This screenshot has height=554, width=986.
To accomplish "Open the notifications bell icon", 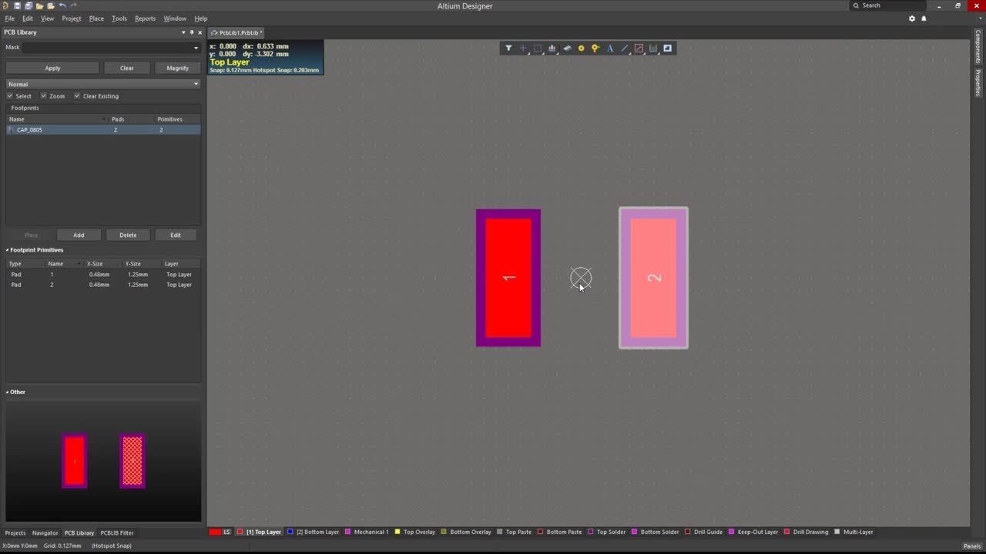I will coord(924,18).
